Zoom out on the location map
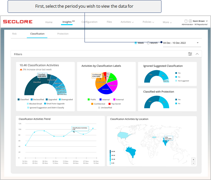 193,163
